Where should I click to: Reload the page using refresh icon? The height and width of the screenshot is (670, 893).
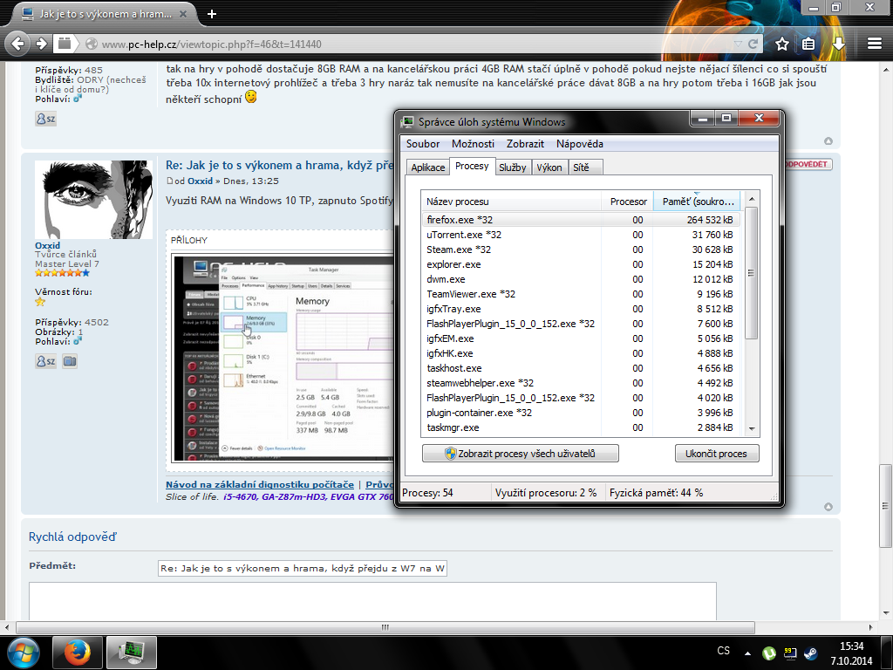point(754,44)
